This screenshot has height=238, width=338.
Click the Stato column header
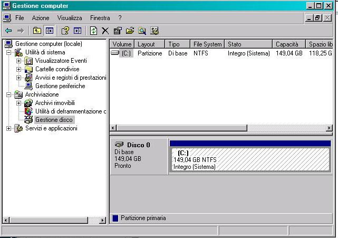(248, 44)
